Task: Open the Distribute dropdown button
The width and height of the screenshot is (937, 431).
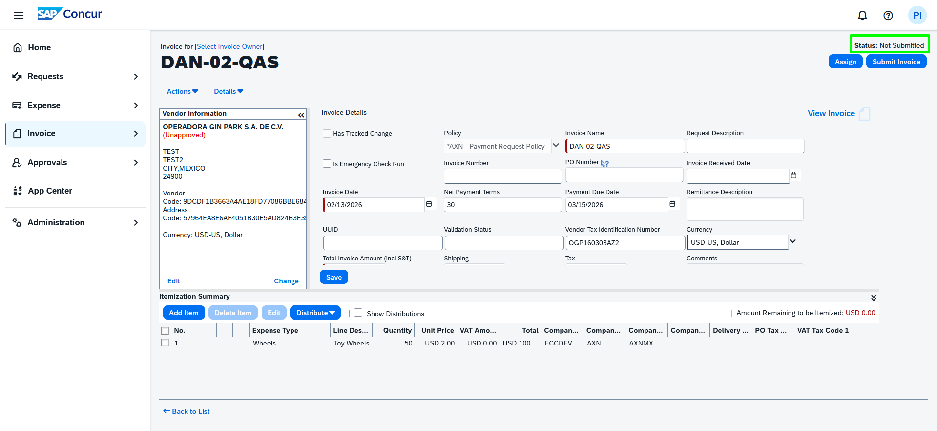Action: coord(315,313)
